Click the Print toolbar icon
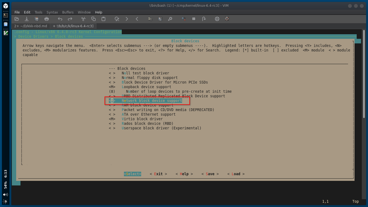 pyautogui.click(x=47, y=19)
